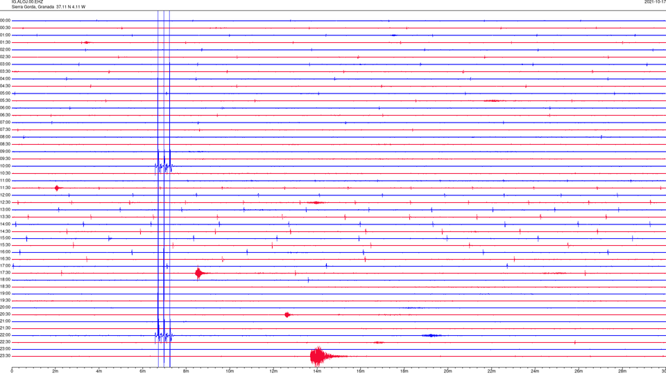666x374 pixels.
Task: Select the 00:30 trace time label
Action: coord(6,28)
